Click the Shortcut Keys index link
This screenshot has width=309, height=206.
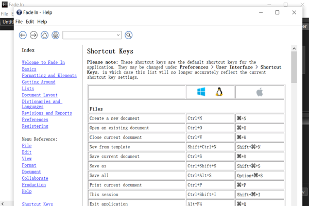click(x=37, y=204)
